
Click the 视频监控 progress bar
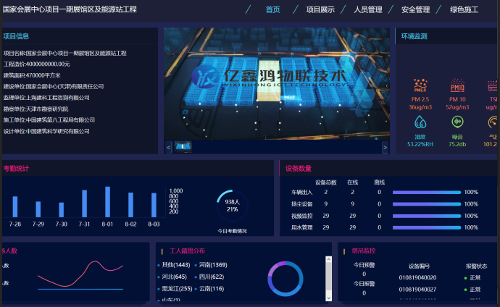click(x=427, y=216)
